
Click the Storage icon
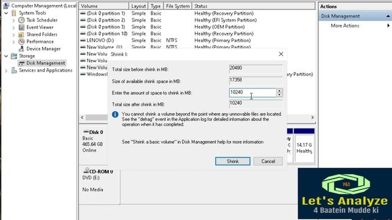14,56
